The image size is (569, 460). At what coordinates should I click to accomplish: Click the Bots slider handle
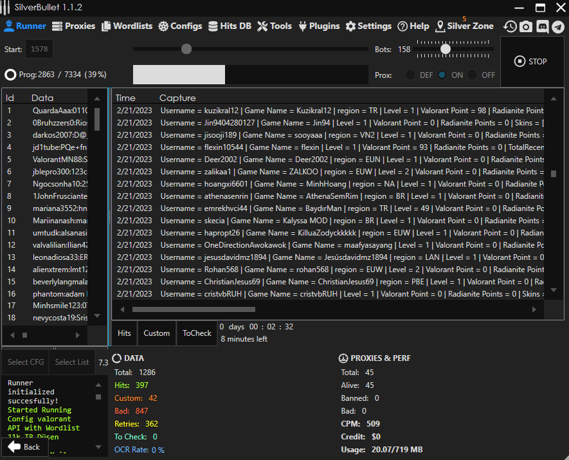pos(445,49)
